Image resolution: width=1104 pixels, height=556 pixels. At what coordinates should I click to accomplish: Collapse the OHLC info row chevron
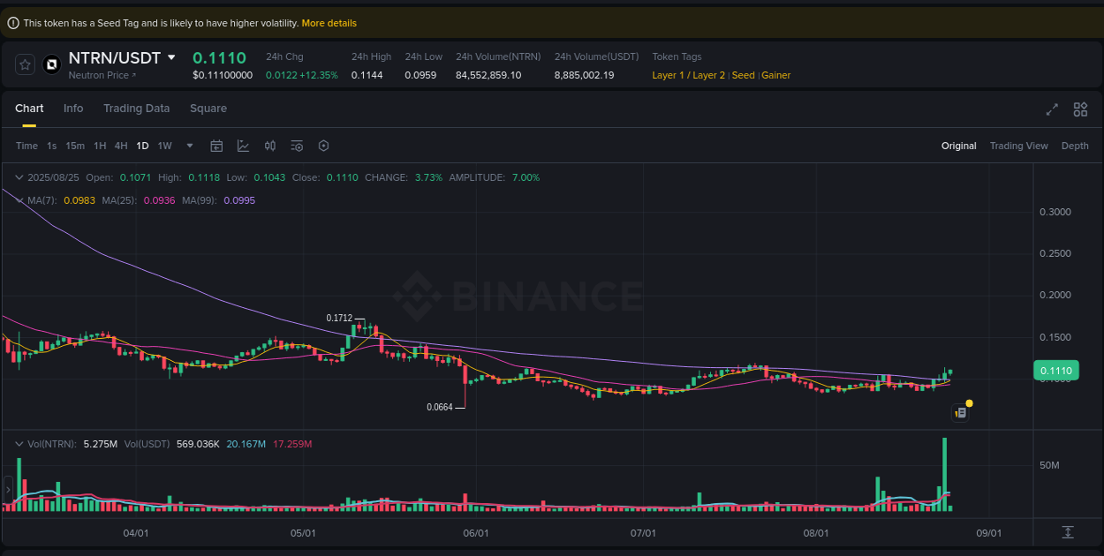18,177
